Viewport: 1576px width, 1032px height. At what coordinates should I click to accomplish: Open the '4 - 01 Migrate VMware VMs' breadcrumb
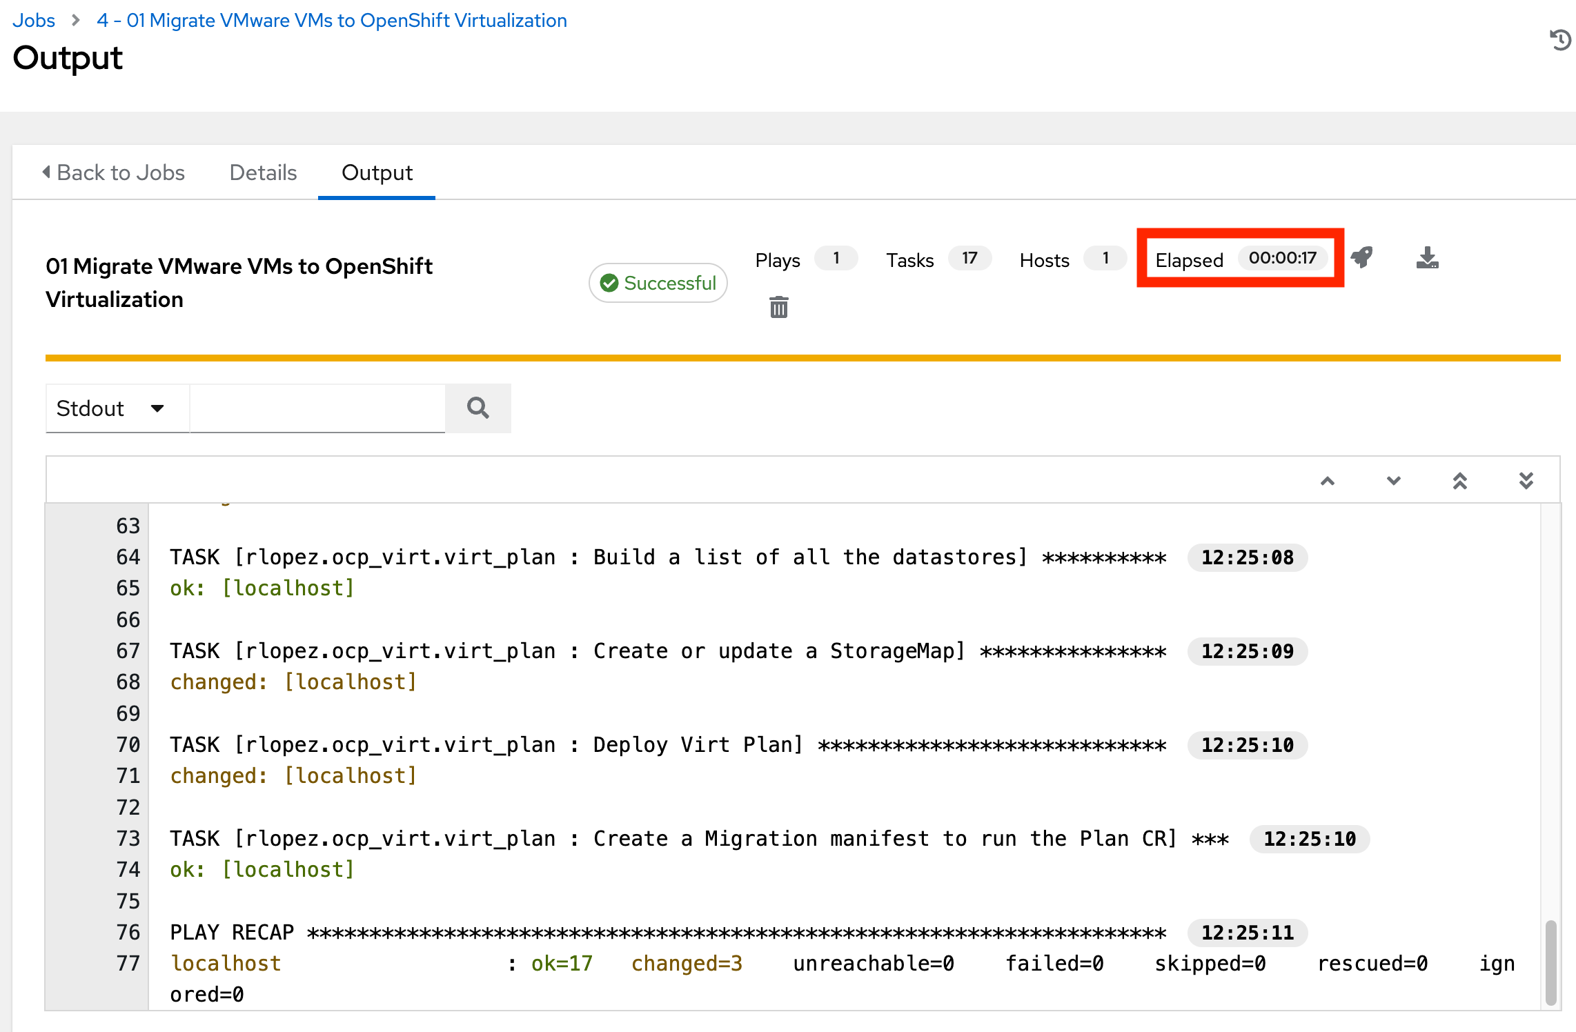(x=332, y=21)
